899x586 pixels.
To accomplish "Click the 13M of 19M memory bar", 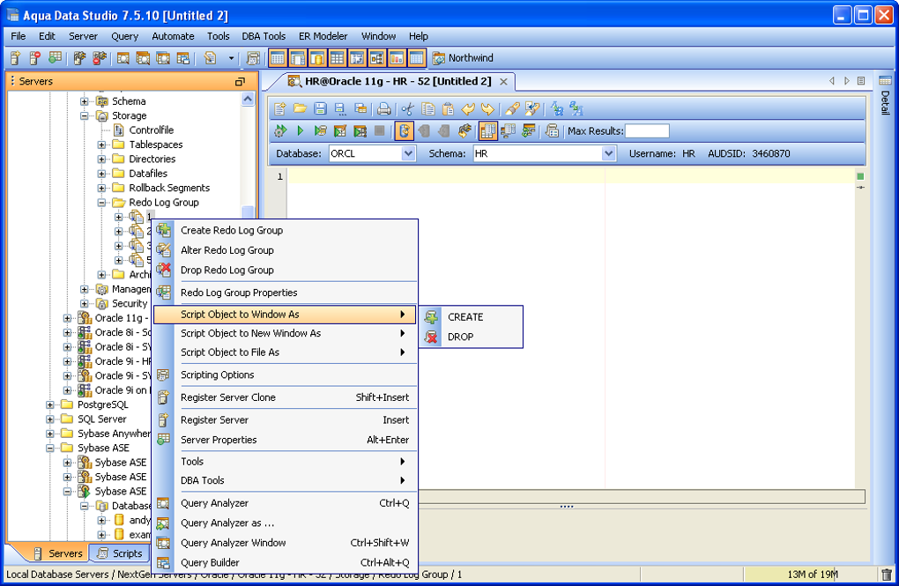I will (x=812, y=574).
